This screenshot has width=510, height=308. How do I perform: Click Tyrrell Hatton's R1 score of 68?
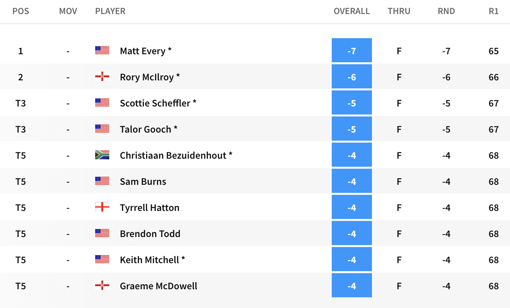(x=494, y=208)
